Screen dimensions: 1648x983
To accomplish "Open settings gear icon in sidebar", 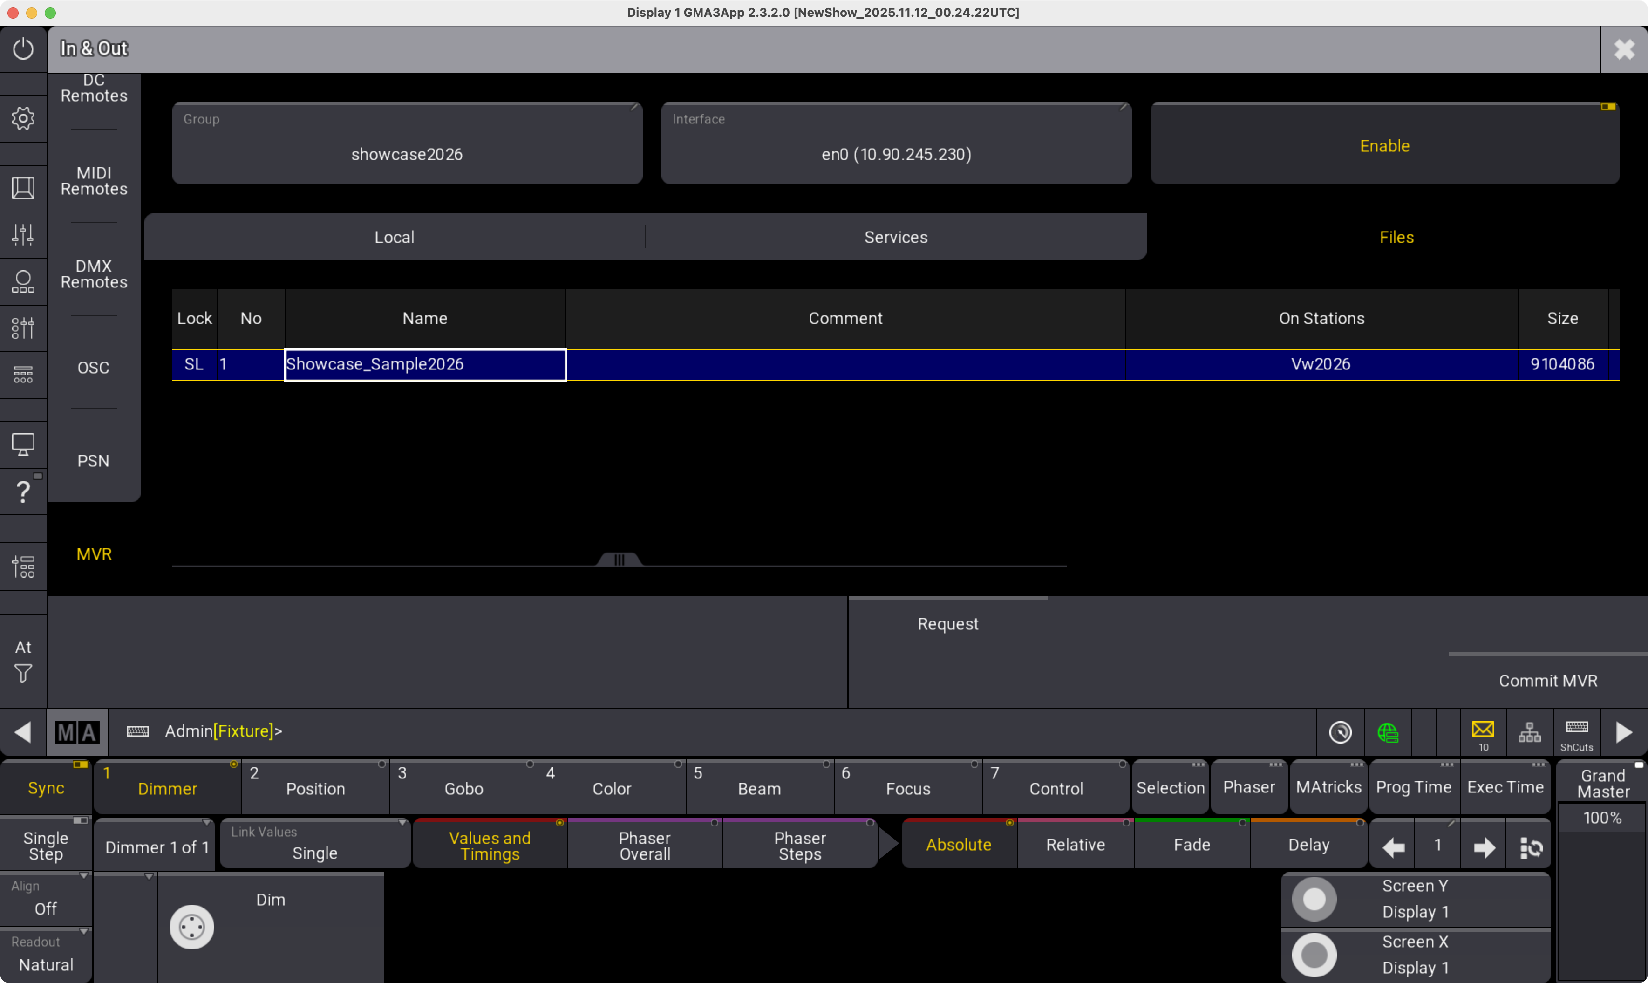I will click(23, 119).
